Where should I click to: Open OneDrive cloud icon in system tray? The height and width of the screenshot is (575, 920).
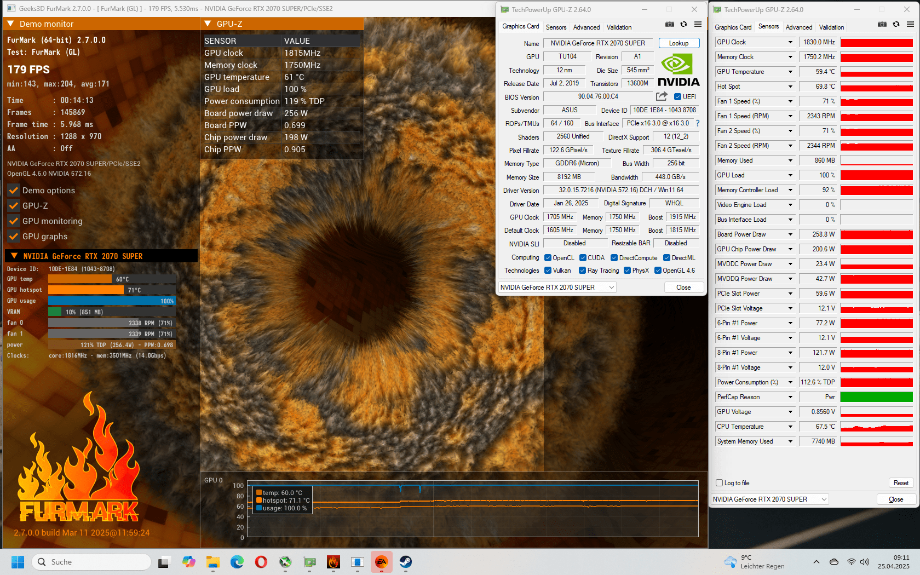coord(834,562)
